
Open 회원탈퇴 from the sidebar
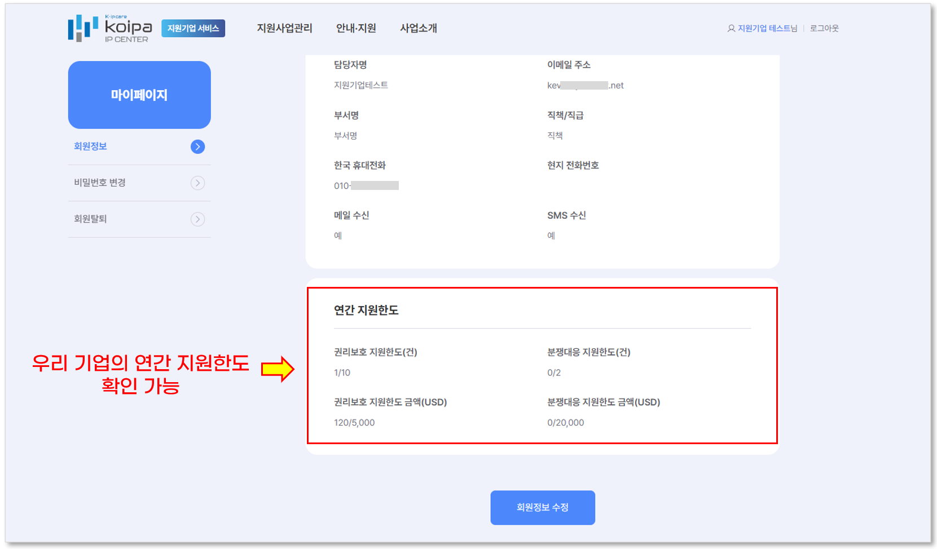coord(91,219)
